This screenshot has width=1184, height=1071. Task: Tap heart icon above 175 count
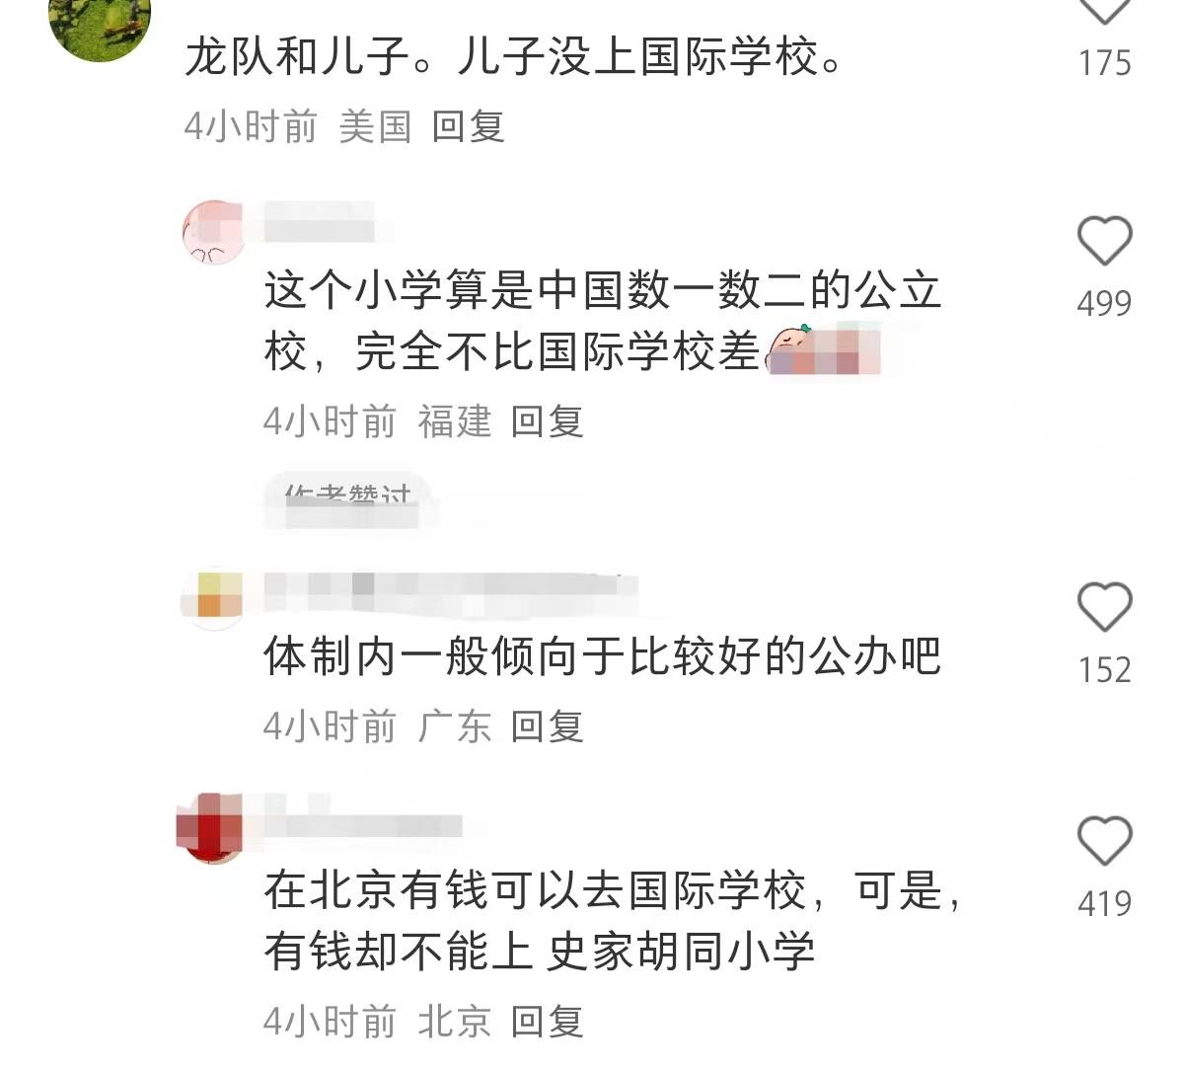tap(1104, 9)
